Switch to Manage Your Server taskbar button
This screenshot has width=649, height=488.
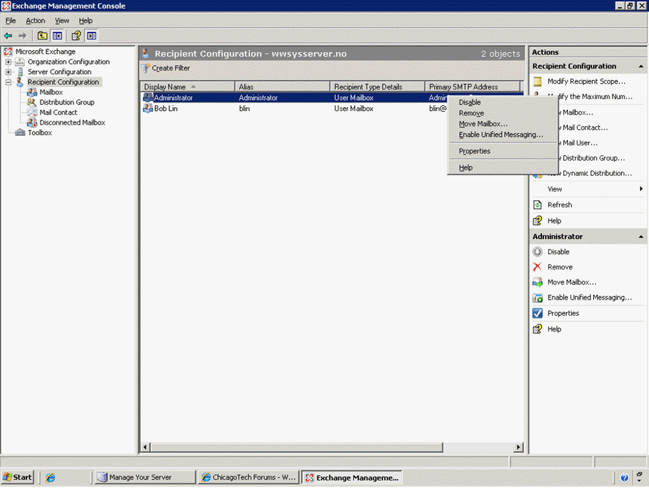(145, 477)
